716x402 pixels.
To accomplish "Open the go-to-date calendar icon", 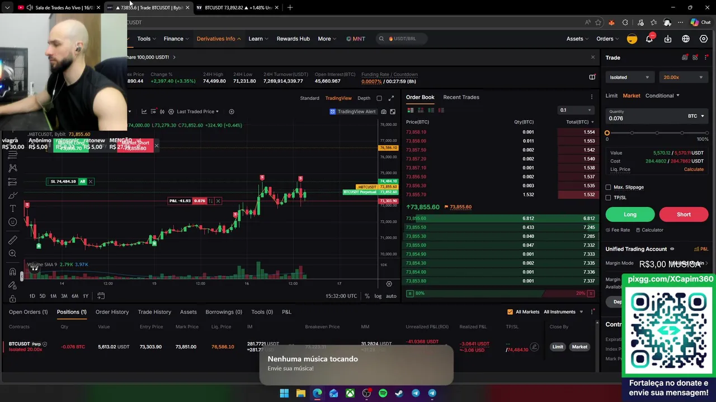I will 101,296.
